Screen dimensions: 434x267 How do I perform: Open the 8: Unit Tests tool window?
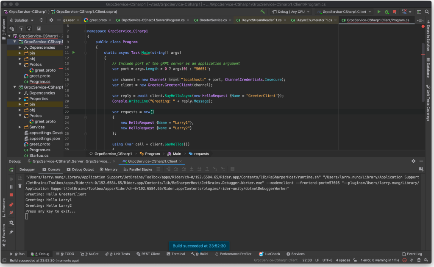coord(118,254)
